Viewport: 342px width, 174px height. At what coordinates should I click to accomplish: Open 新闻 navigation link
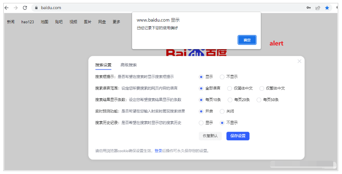tap(11, 22)
